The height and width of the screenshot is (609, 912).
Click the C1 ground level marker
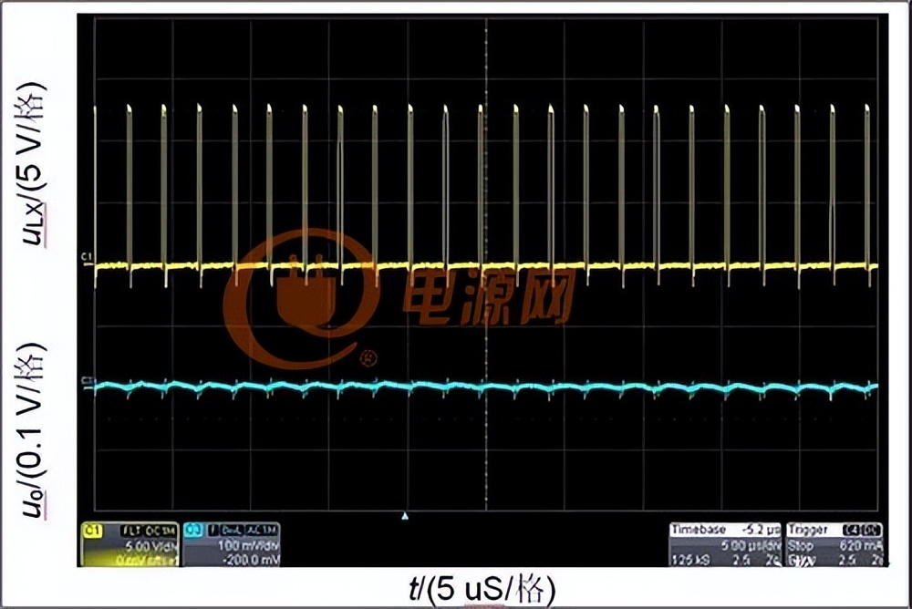point(87,261)
